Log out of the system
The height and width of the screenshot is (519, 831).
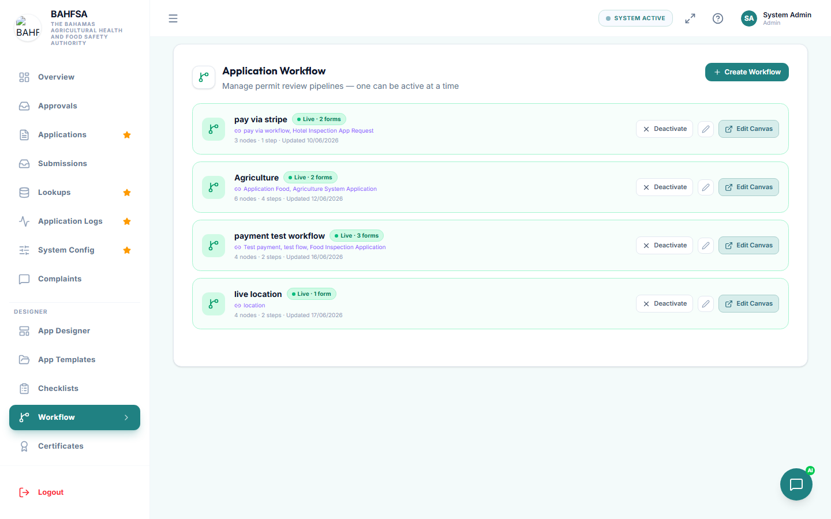tap(74, 492)
